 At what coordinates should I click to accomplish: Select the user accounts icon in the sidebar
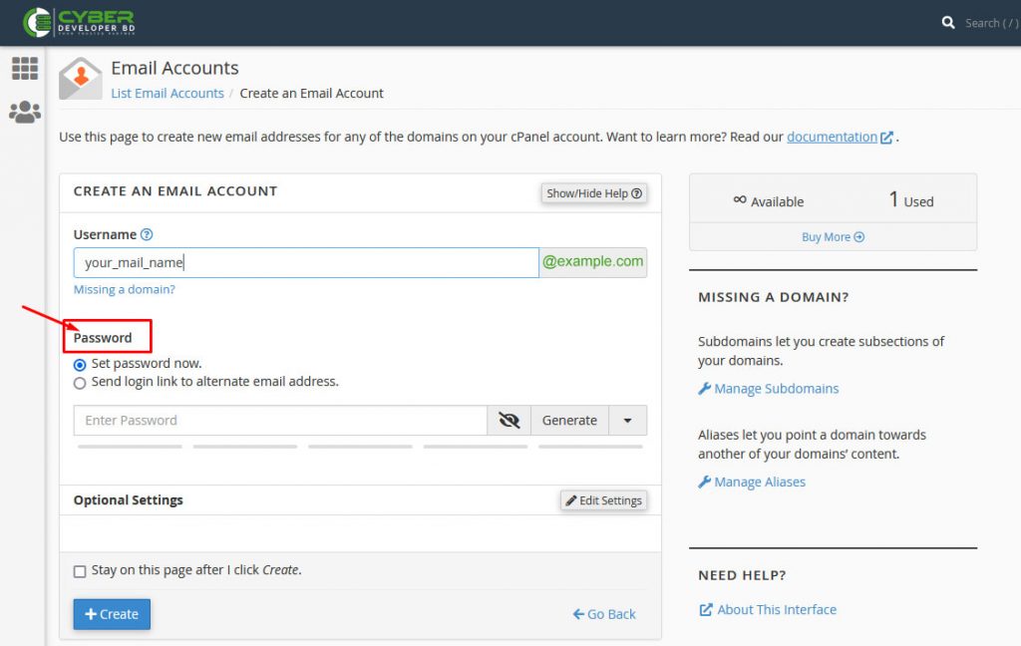[24, 112]
